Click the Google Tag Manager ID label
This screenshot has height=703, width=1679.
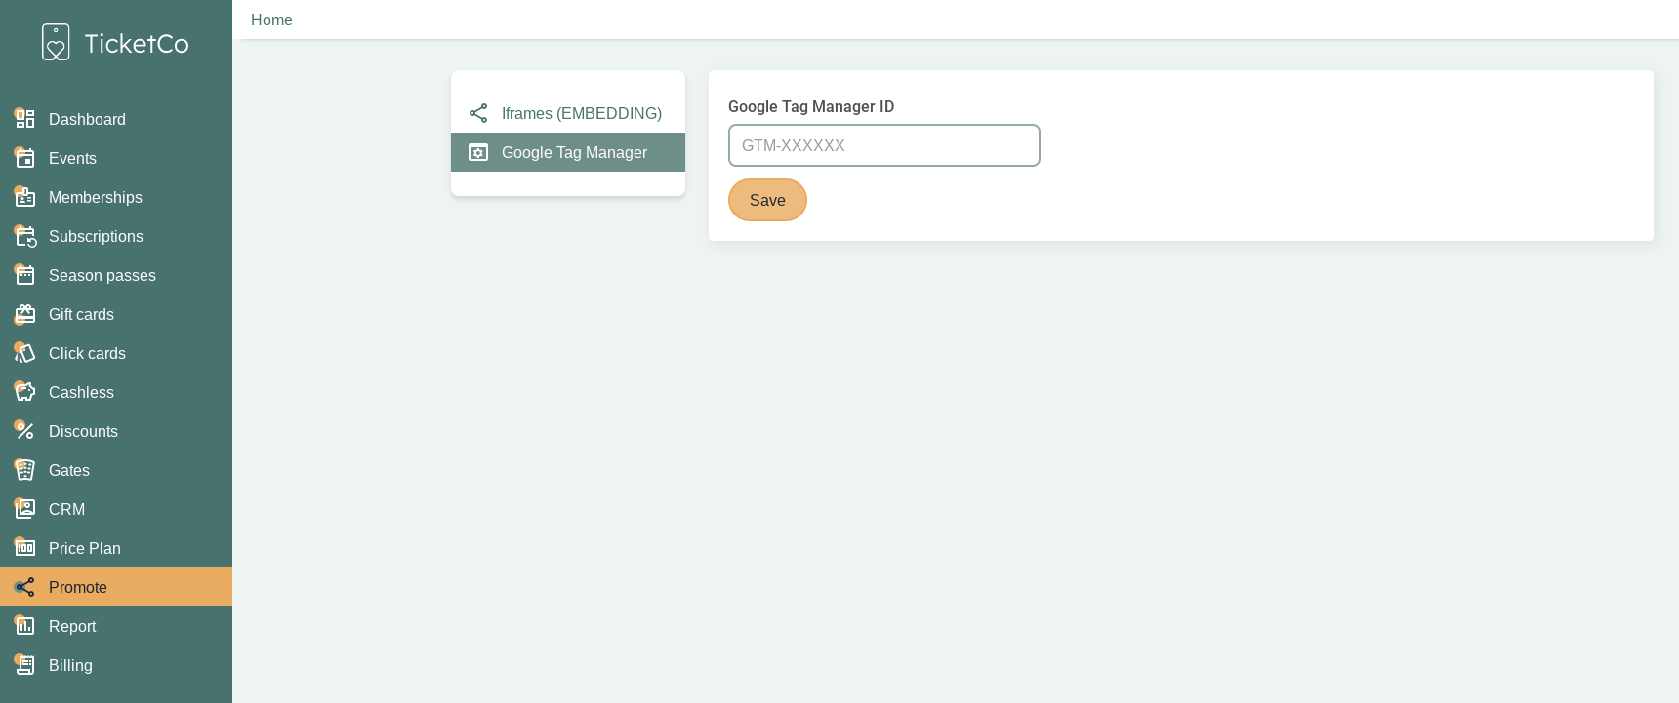[x=811, y=106]
